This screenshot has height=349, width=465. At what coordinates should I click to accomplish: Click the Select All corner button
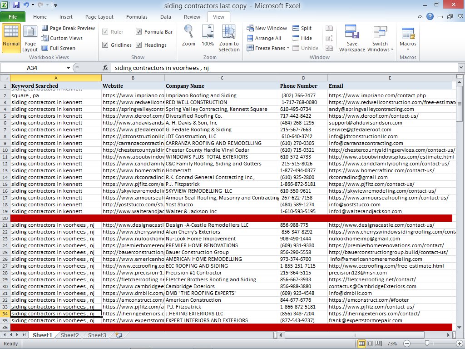5,78
